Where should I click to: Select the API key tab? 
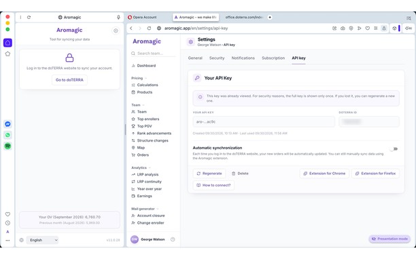tap(298, 58)
